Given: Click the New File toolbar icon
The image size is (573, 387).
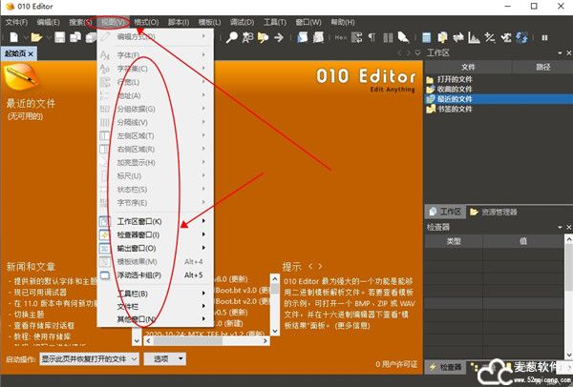Looking at the screenshot, I should pyautogui.click(x=14, y=37).
